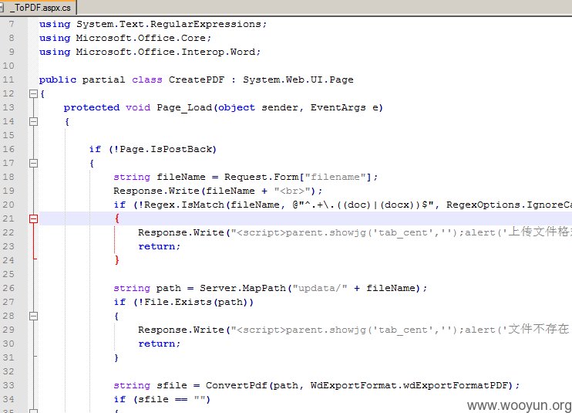Image resolution: width=572 pixels, height=413 pixels.
Task: Click the 'return;' statement on line 30
Action: point(160,344)
